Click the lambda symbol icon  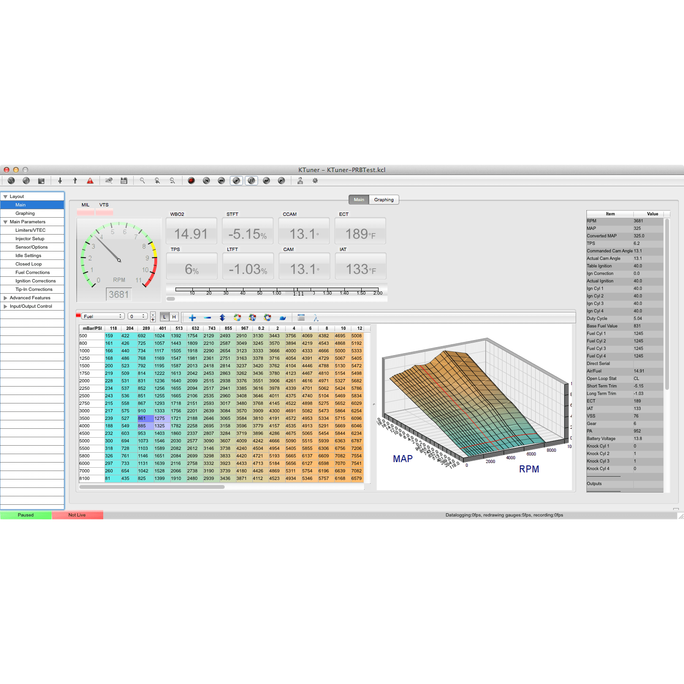(x=316, y=318)
